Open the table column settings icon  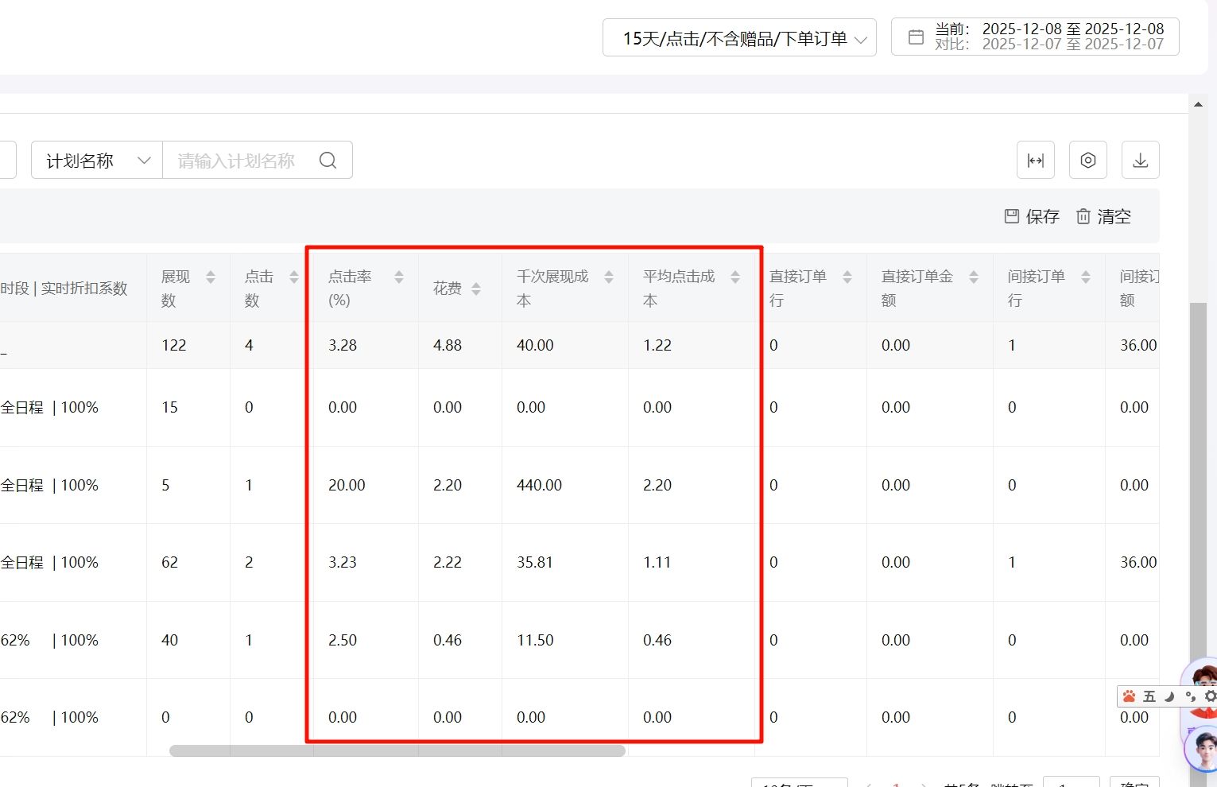point(1087,161)
